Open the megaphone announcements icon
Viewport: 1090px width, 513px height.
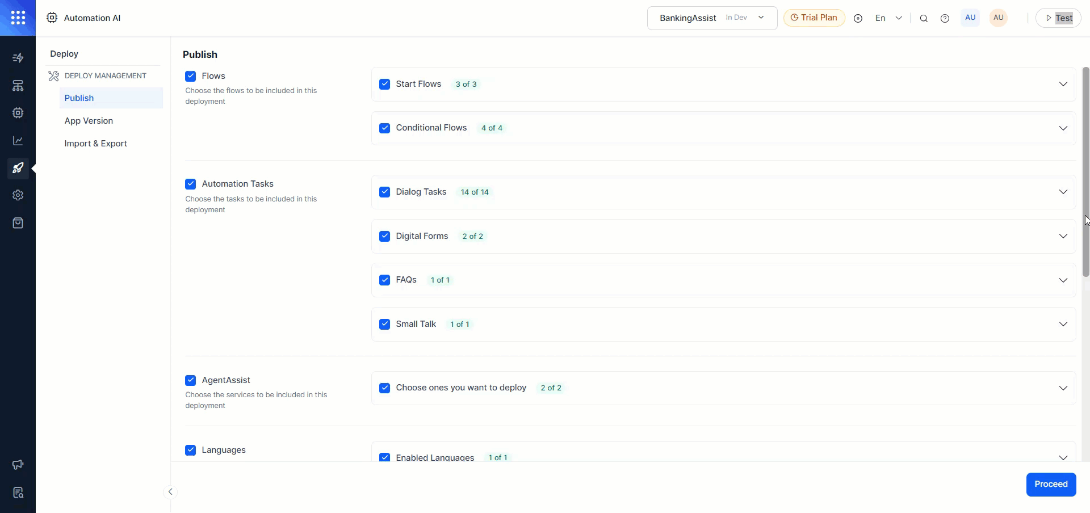coord(18,465)
